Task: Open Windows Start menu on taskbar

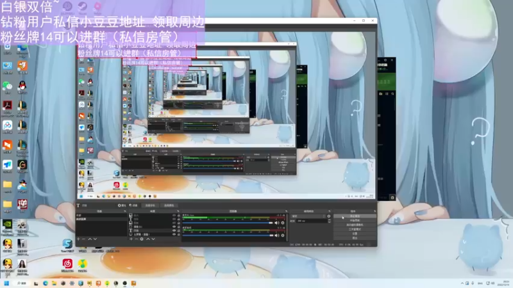Action: 6,283
